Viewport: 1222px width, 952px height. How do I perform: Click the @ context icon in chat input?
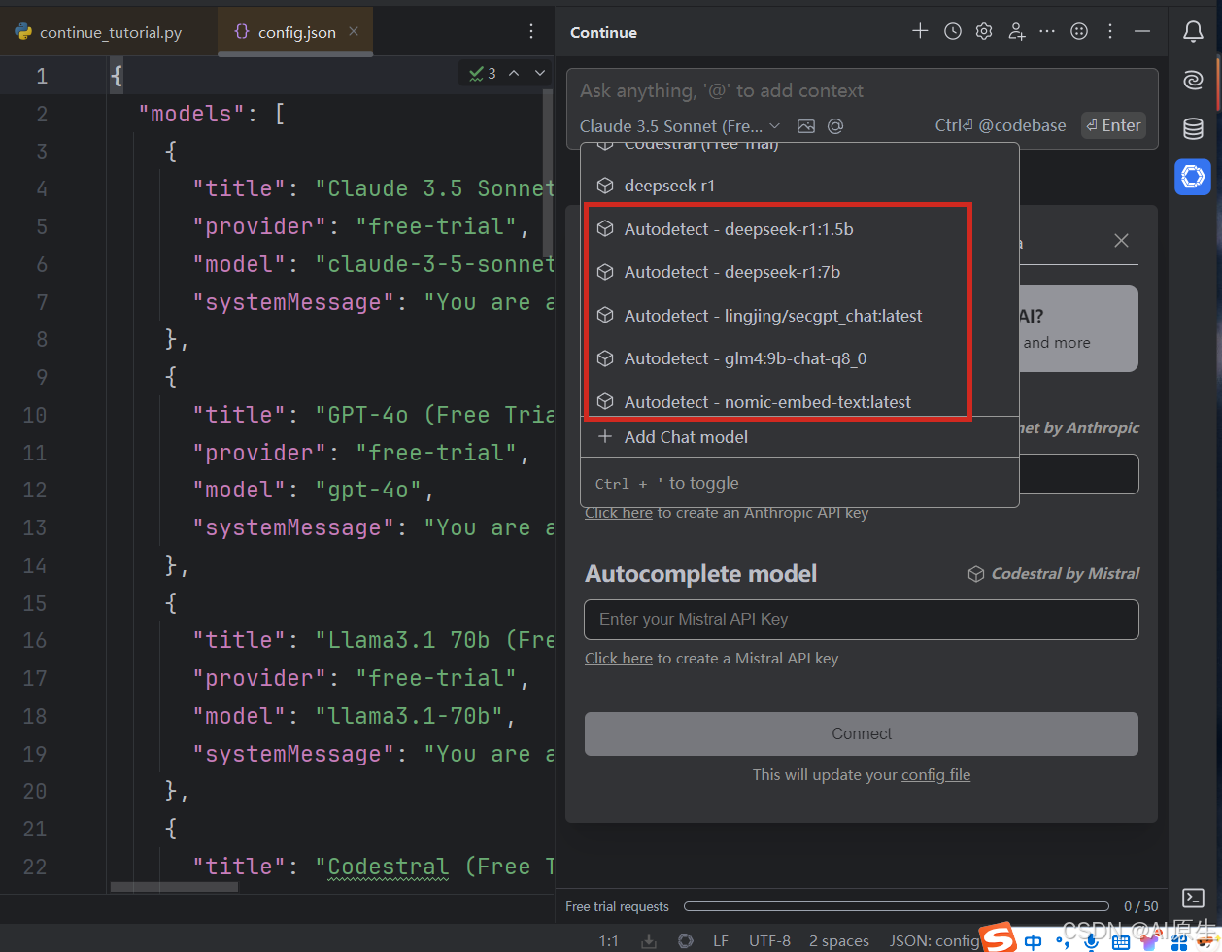point(834,126)
